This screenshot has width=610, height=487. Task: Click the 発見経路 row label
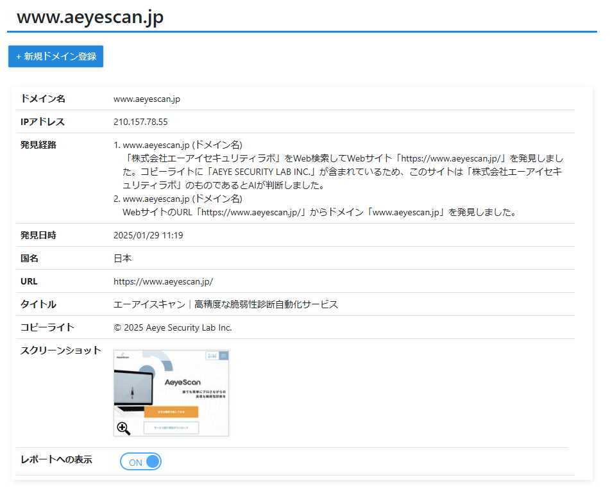pos(38,145)
